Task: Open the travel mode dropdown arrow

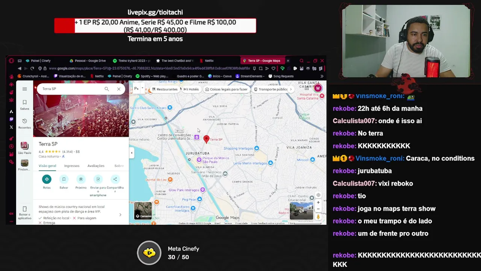Action: click(x=142, y=89)
